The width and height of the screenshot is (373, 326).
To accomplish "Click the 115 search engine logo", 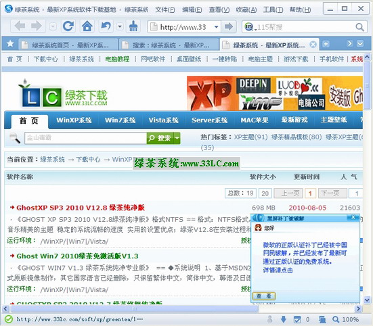I will coord(249,27).
